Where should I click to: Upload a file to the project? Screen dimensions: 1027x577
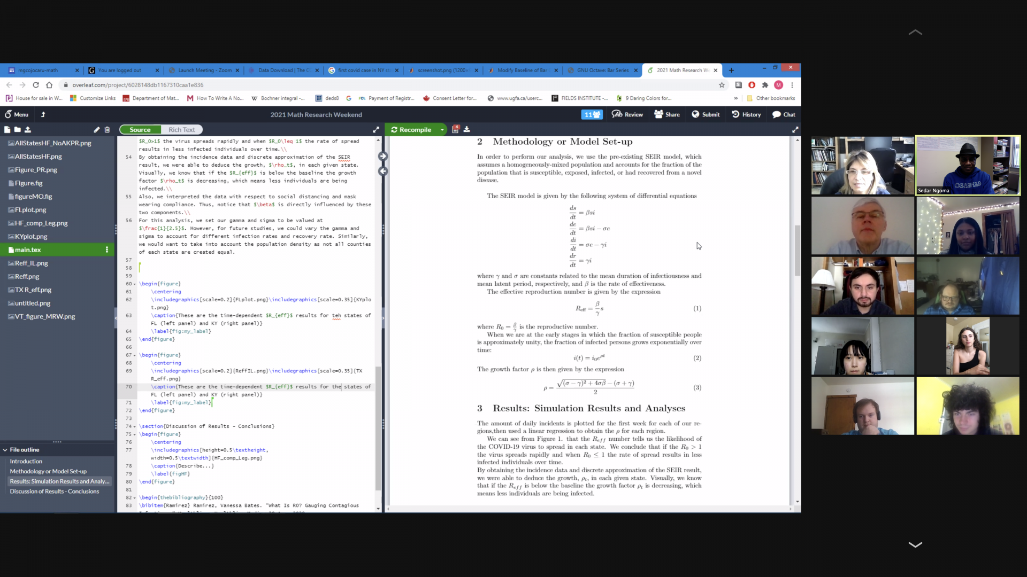[28, 130]
